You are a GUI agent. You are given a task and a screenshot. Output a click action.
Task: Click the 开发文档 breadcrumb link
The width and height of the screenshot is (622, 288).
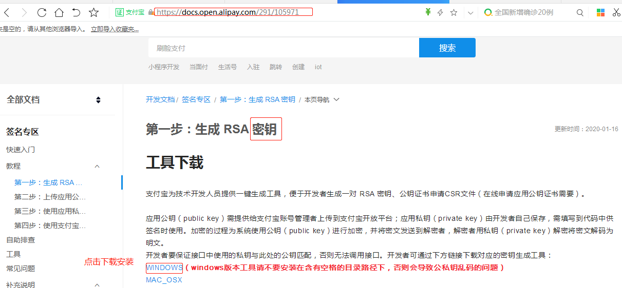click(160, 99)
